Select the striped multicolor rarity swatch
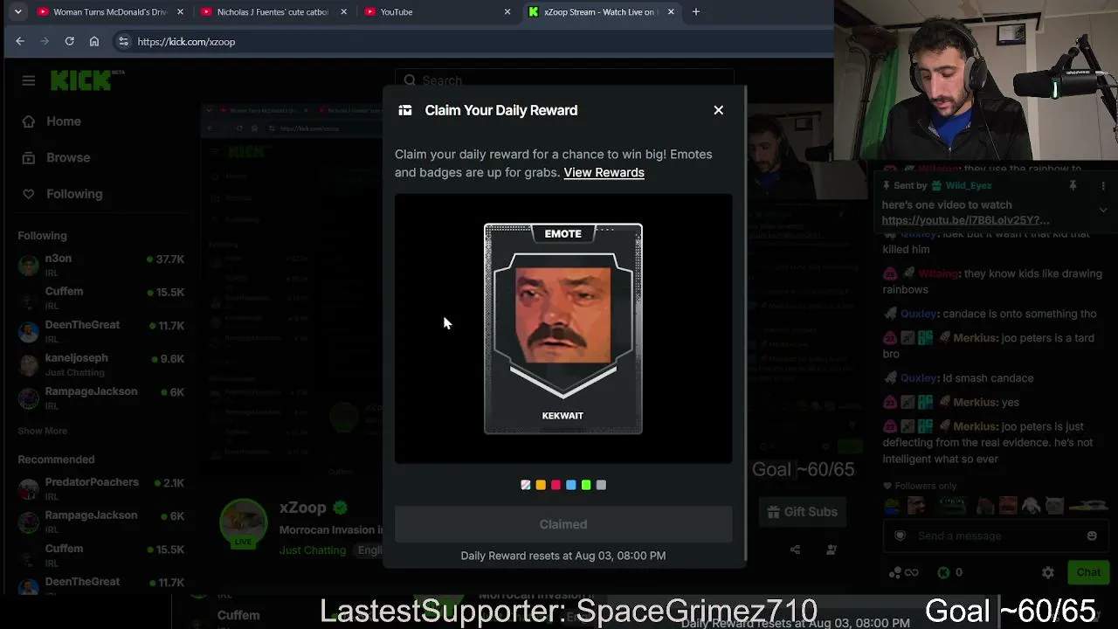 coord(526,485)
